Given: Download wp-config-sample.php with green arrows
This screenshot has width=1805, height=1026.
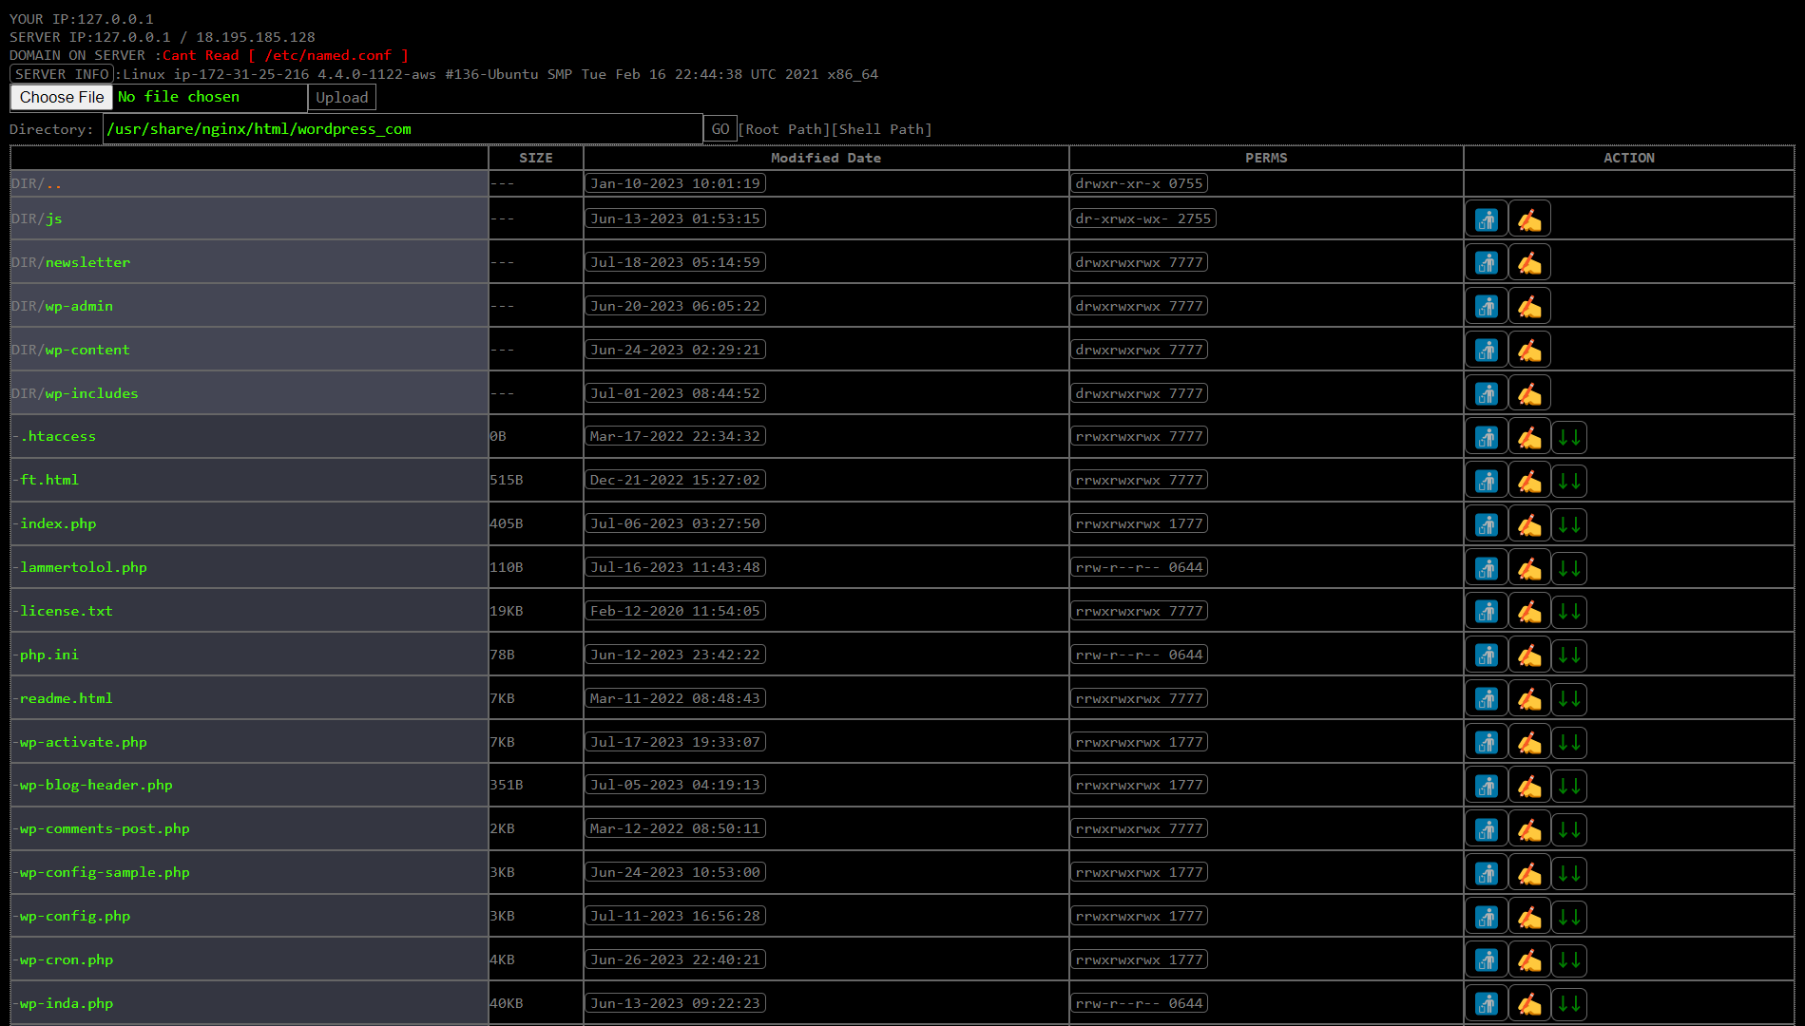Looking at the screenshot, I should pos(1569,873).
